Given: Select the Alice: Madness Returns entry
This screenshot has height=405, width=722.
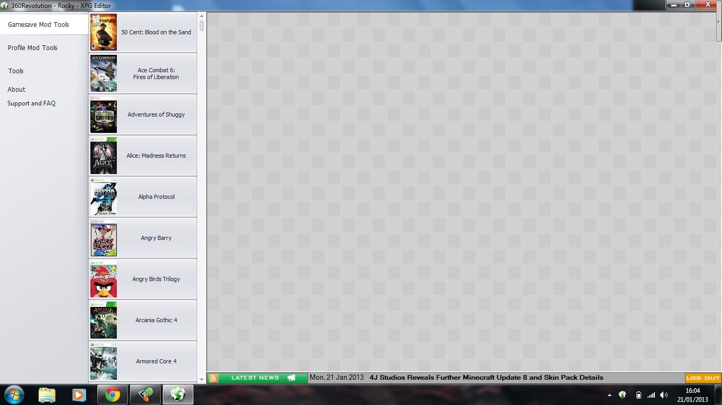Looking at the screenshot, I should point(156,156).
